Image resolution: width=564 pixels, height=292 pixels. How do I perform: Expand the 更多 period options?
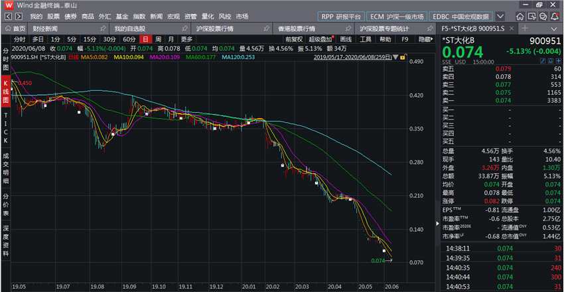(186, 39)
